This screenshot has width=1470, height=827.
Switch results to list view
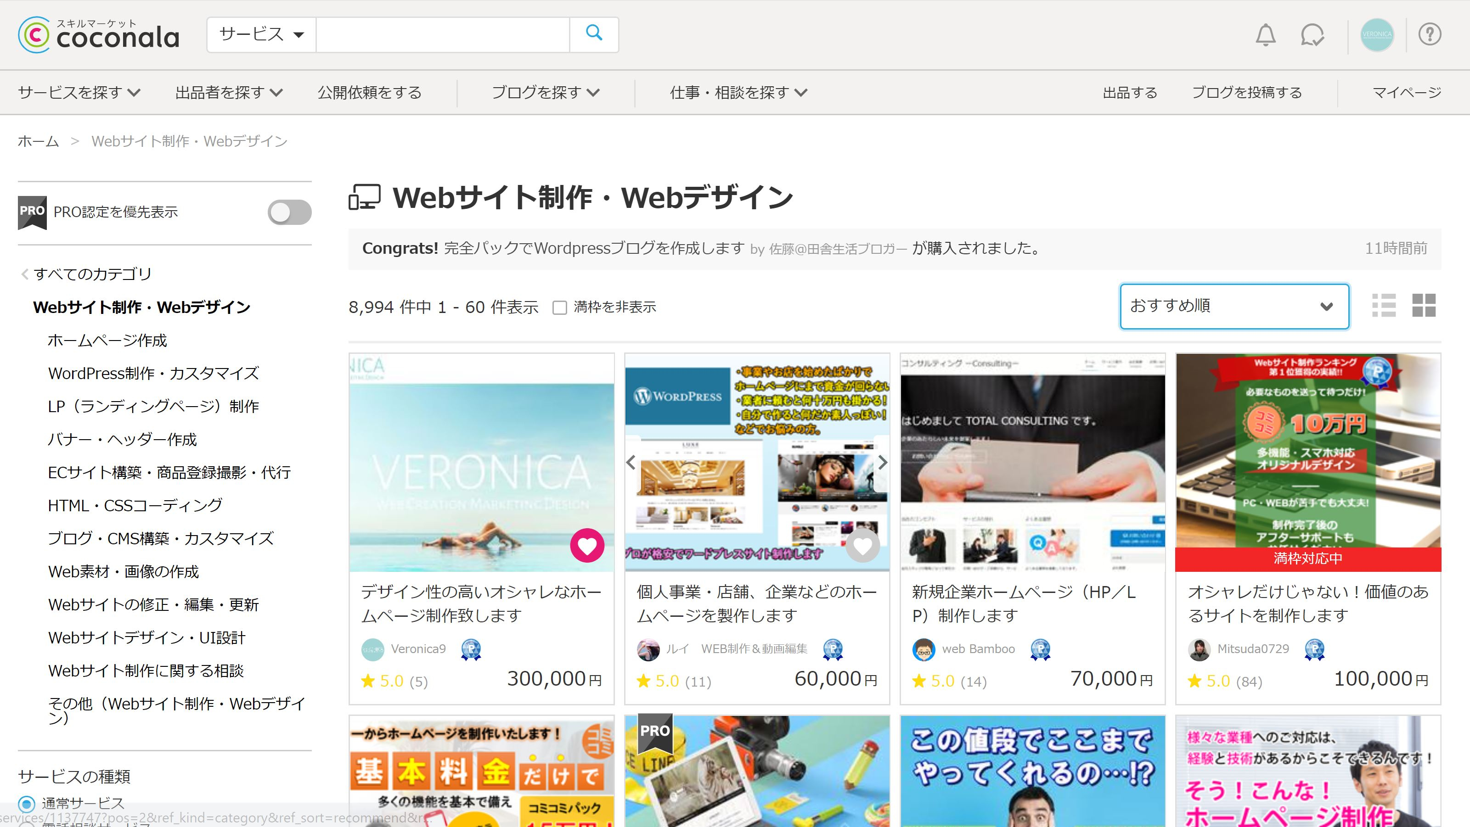[1385, 306]
